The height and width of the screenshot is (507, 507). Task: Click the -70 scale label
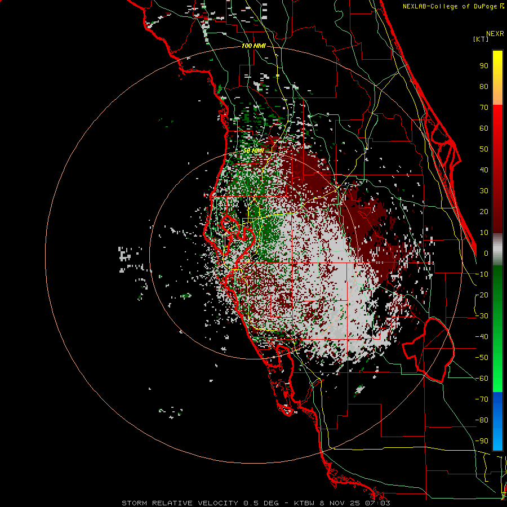pos(482,399)
